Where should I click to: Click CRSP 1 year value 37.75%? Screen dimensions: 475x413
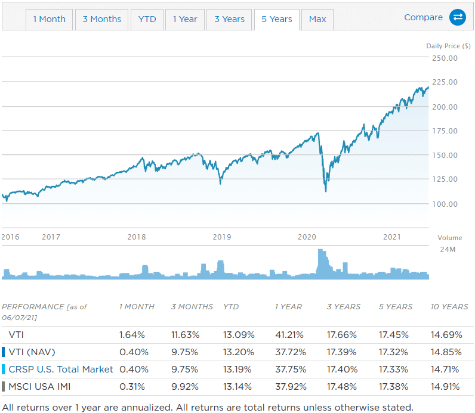click(291, 369)
